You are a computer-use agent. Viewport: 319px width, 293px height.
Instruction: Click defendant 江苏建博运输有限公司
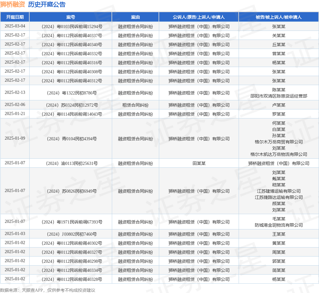point(279,191)
